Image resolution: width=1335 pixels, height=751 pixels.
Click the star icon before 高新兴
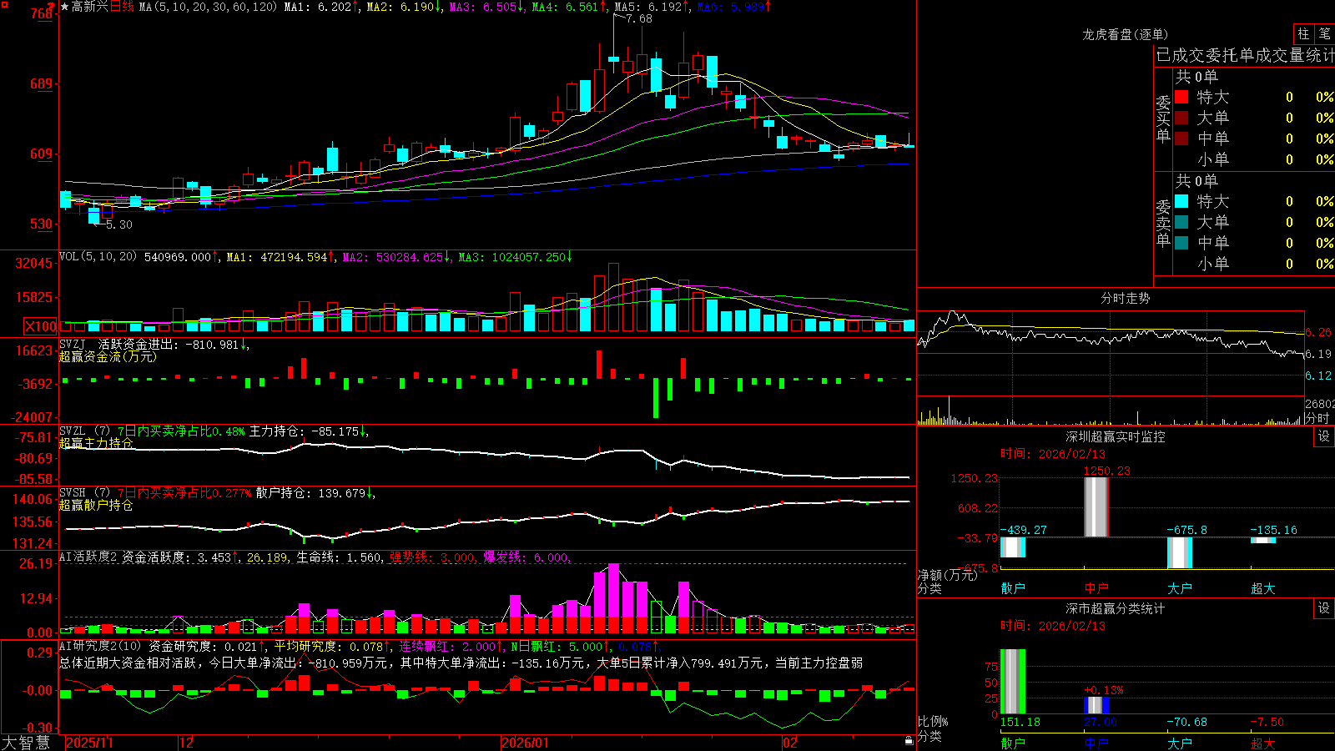[64, 7]
